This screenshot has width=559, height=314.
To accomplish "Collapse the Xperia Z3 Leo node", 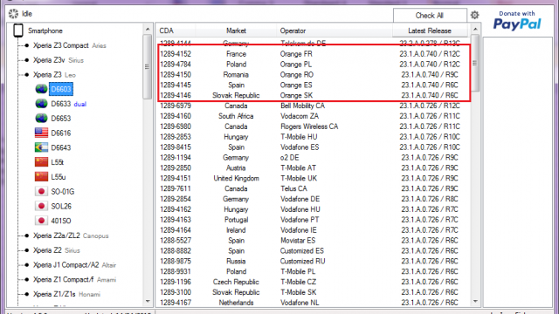I will click(26, 75).
